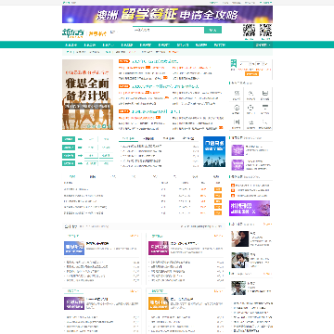This screenshot has height=334, width=334.
Task: Open the purple course thumbnail in the third course card
Action: coord(74,303)
